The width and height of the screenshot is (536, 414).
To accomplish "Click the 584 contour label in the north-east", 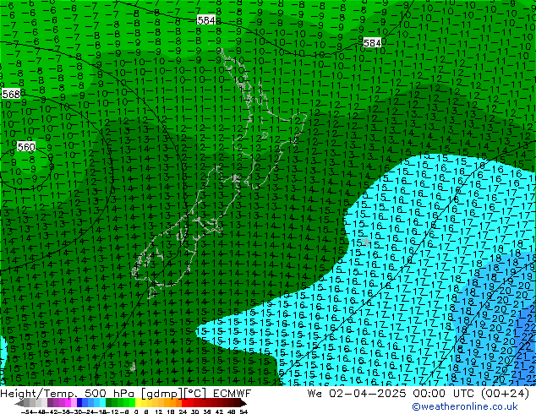I will 372,43.
